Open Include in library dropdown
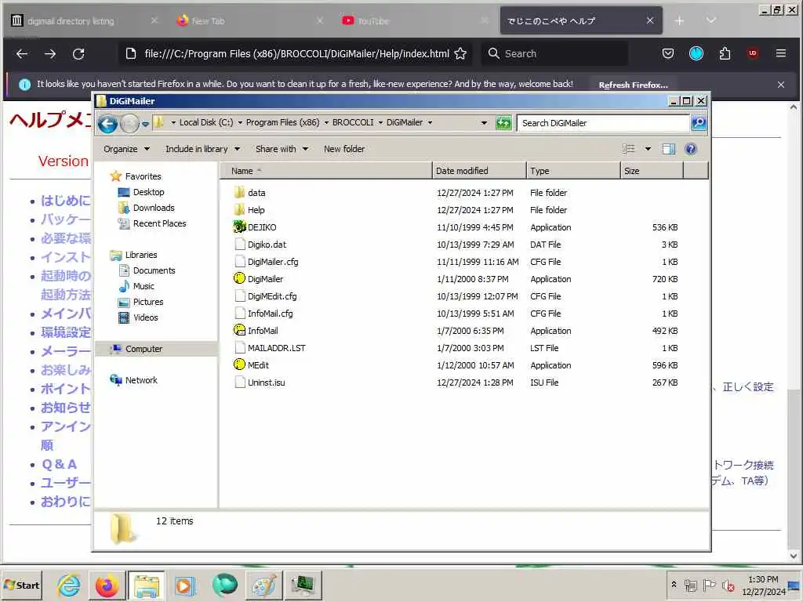803x602 pixels. coord(203,149)
